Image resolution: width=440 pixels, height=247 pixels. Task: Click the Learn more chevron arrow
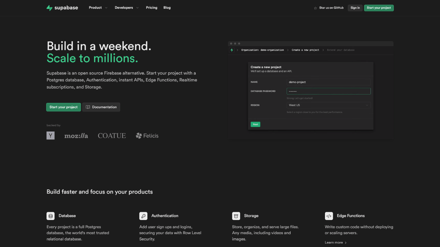[x=346, y=243]
